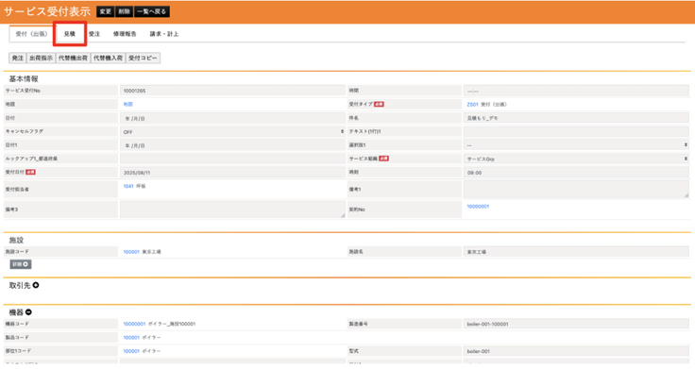Screen dimensions: 695x369
Task: Click the ルックアップ1_都道府県 field
Action: [232, 159]
